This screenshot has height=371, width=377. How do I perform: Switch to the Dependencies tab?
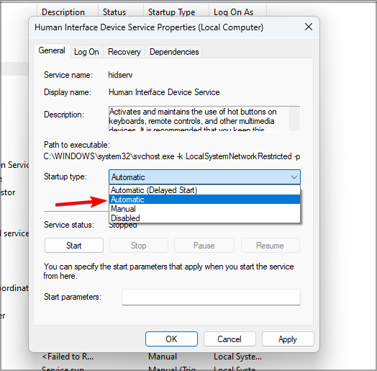pos(174,52)
